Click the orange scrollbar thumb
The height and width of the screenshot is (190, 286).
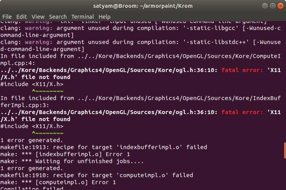(285, 150)
